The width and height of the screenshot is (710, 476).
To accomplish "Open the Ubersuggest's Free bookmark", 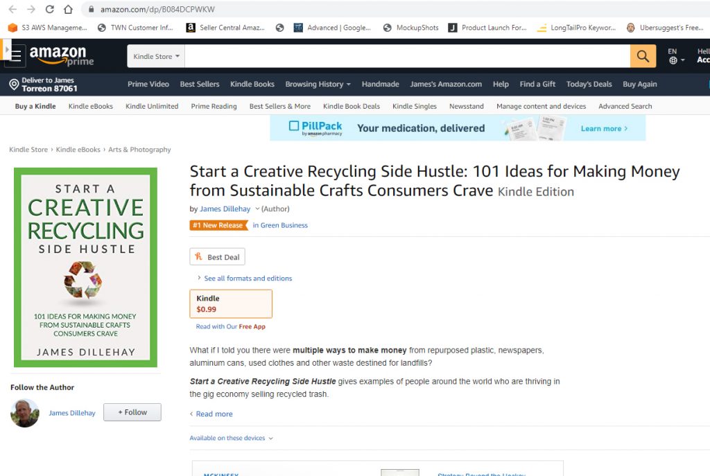I will tap(665, 28).
